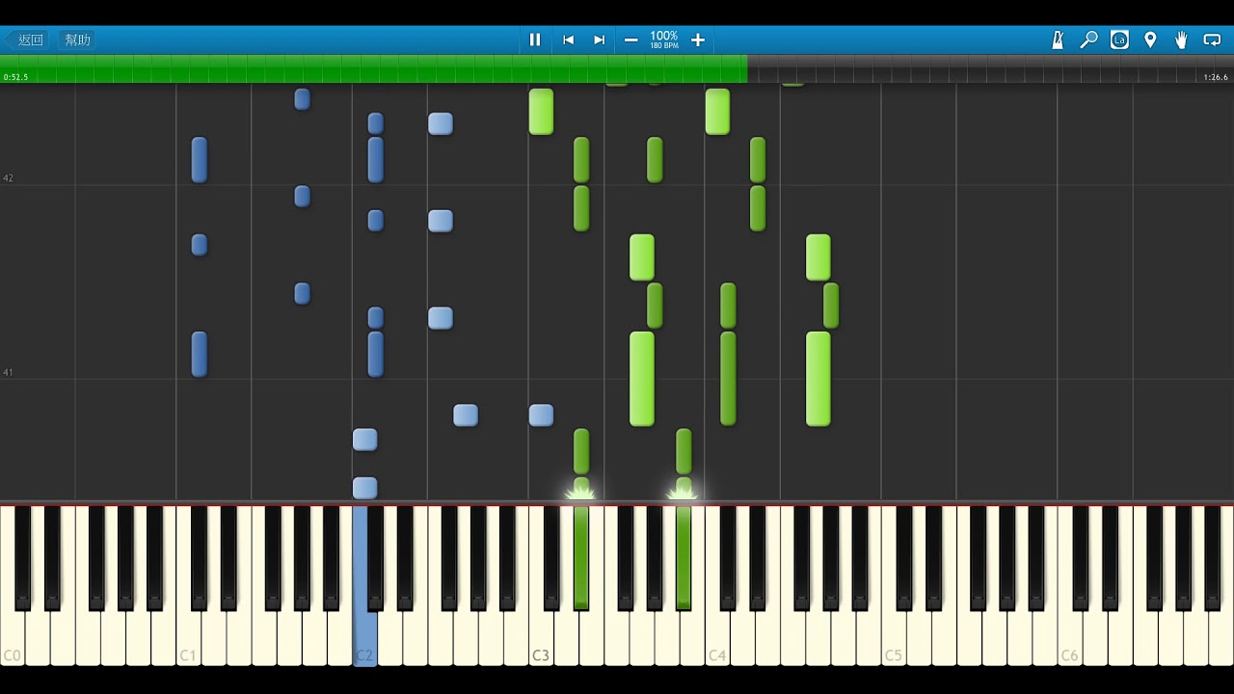Skip forward with the next button
The width and height of the screenshot is (1234, 694).
pos(599,40)
